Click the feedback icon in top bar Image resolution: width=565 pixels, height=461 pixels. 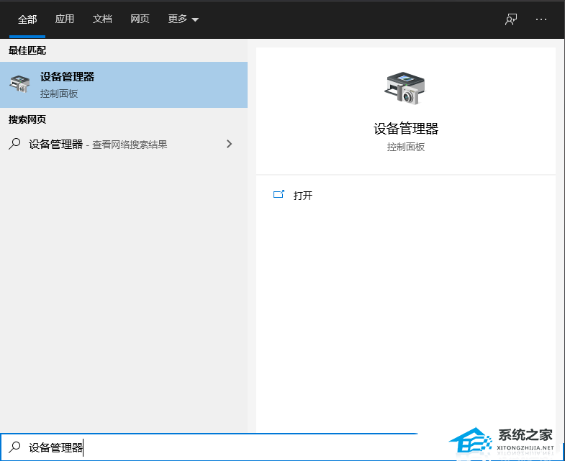511,19
